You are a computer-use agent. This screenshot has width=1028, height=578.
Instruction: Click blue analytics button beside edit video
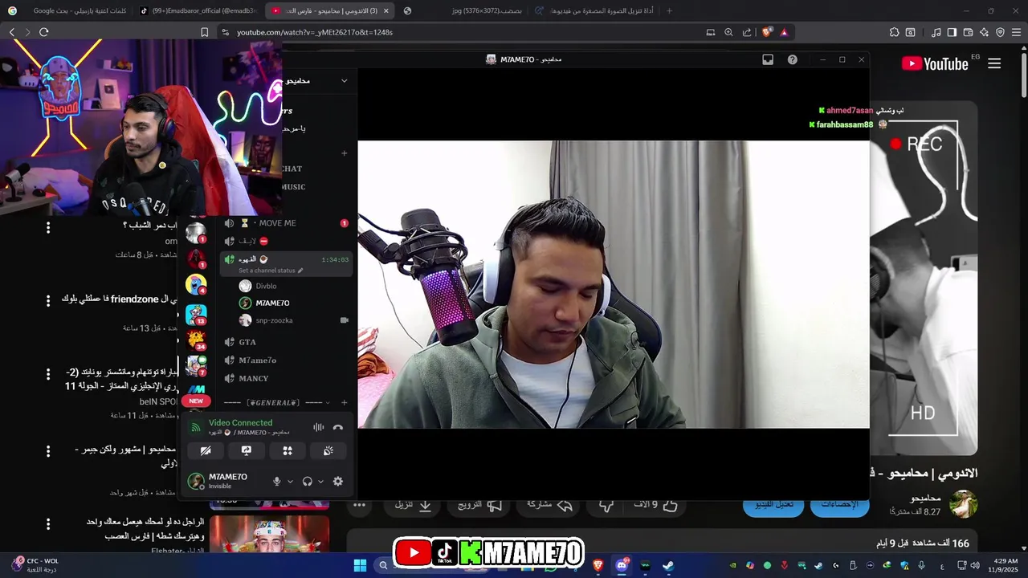pyautogui.click(x=839, y=505)
